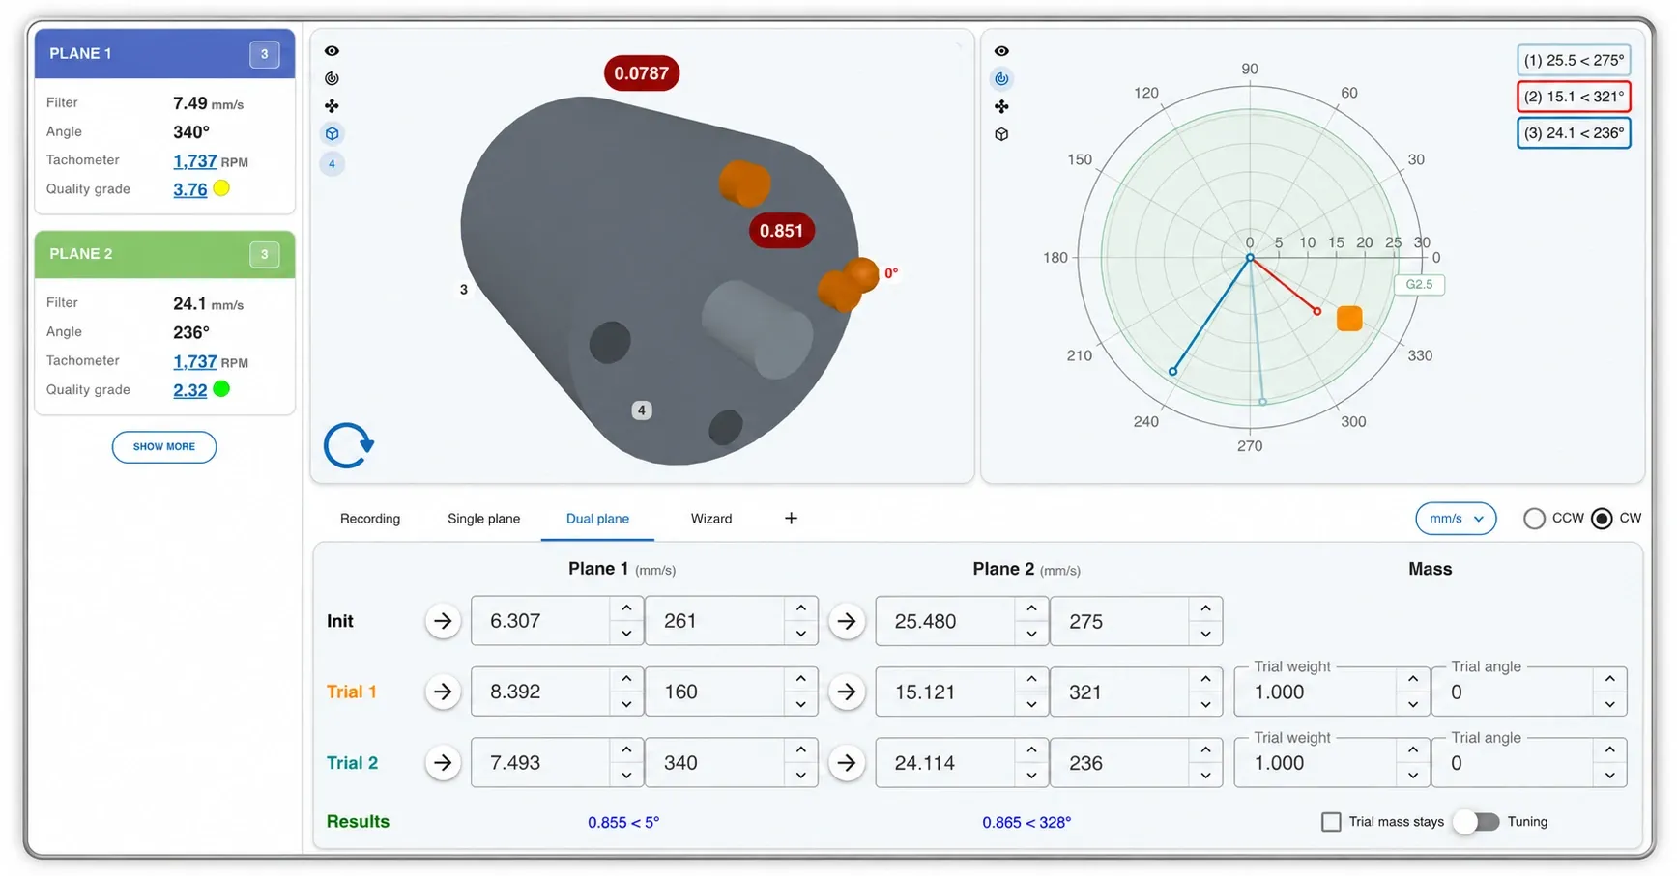
Task: Decrease Init Plane 2 angle 275
Action: pos(1205,634)
